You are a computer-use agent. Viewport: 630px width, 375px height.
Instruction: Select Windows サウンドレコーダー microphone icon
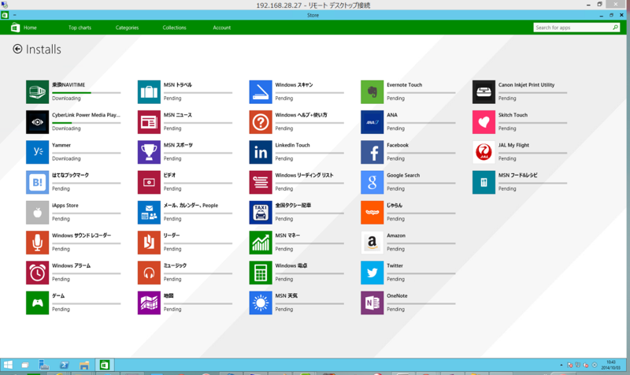37,243
